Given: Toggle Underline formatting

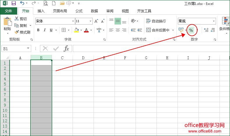Looking at the screenshot, I should pyautogui.click(x=51, y=30).
